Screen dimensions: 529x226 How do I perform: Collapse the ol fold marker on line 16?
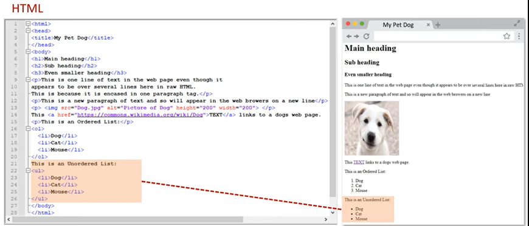(28, 129)
